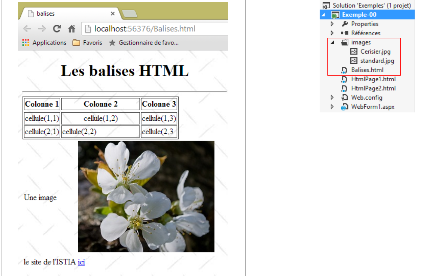
Task: Click the browser forward arrow
Action: tap(42, 29)
